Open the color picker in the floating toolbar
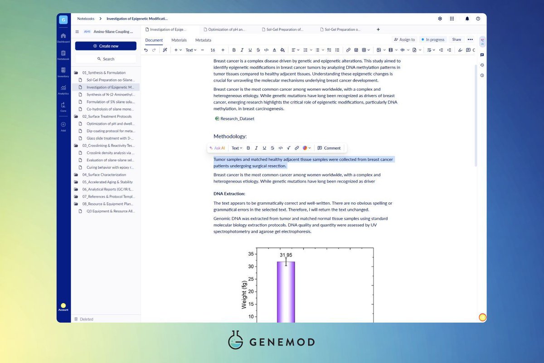544x363 pixels. coord(307,148)
